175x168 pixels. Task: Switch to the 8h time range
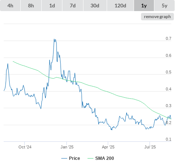pyautogui.click(x=31, y=6)
